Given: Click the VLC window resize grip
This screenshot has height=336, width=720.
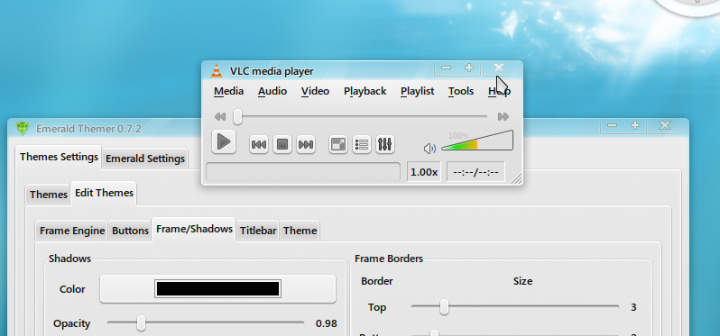Looking at the screenshot, I should point(516,178).
